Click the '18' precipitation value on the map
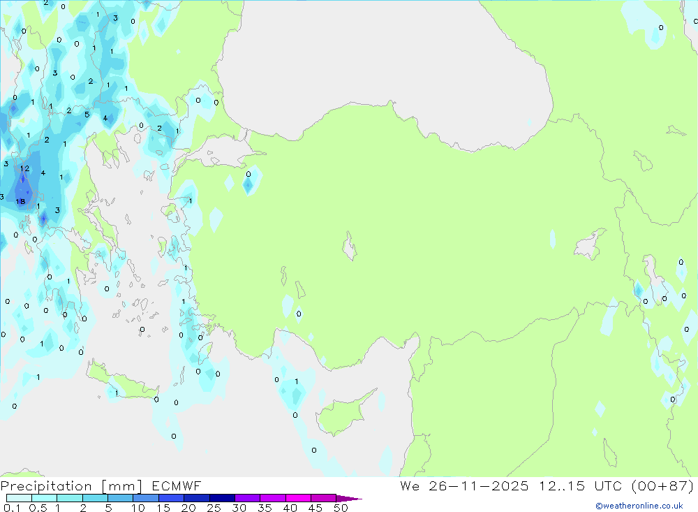The width and height of the screenshot is (698, 512). [20, 201]
